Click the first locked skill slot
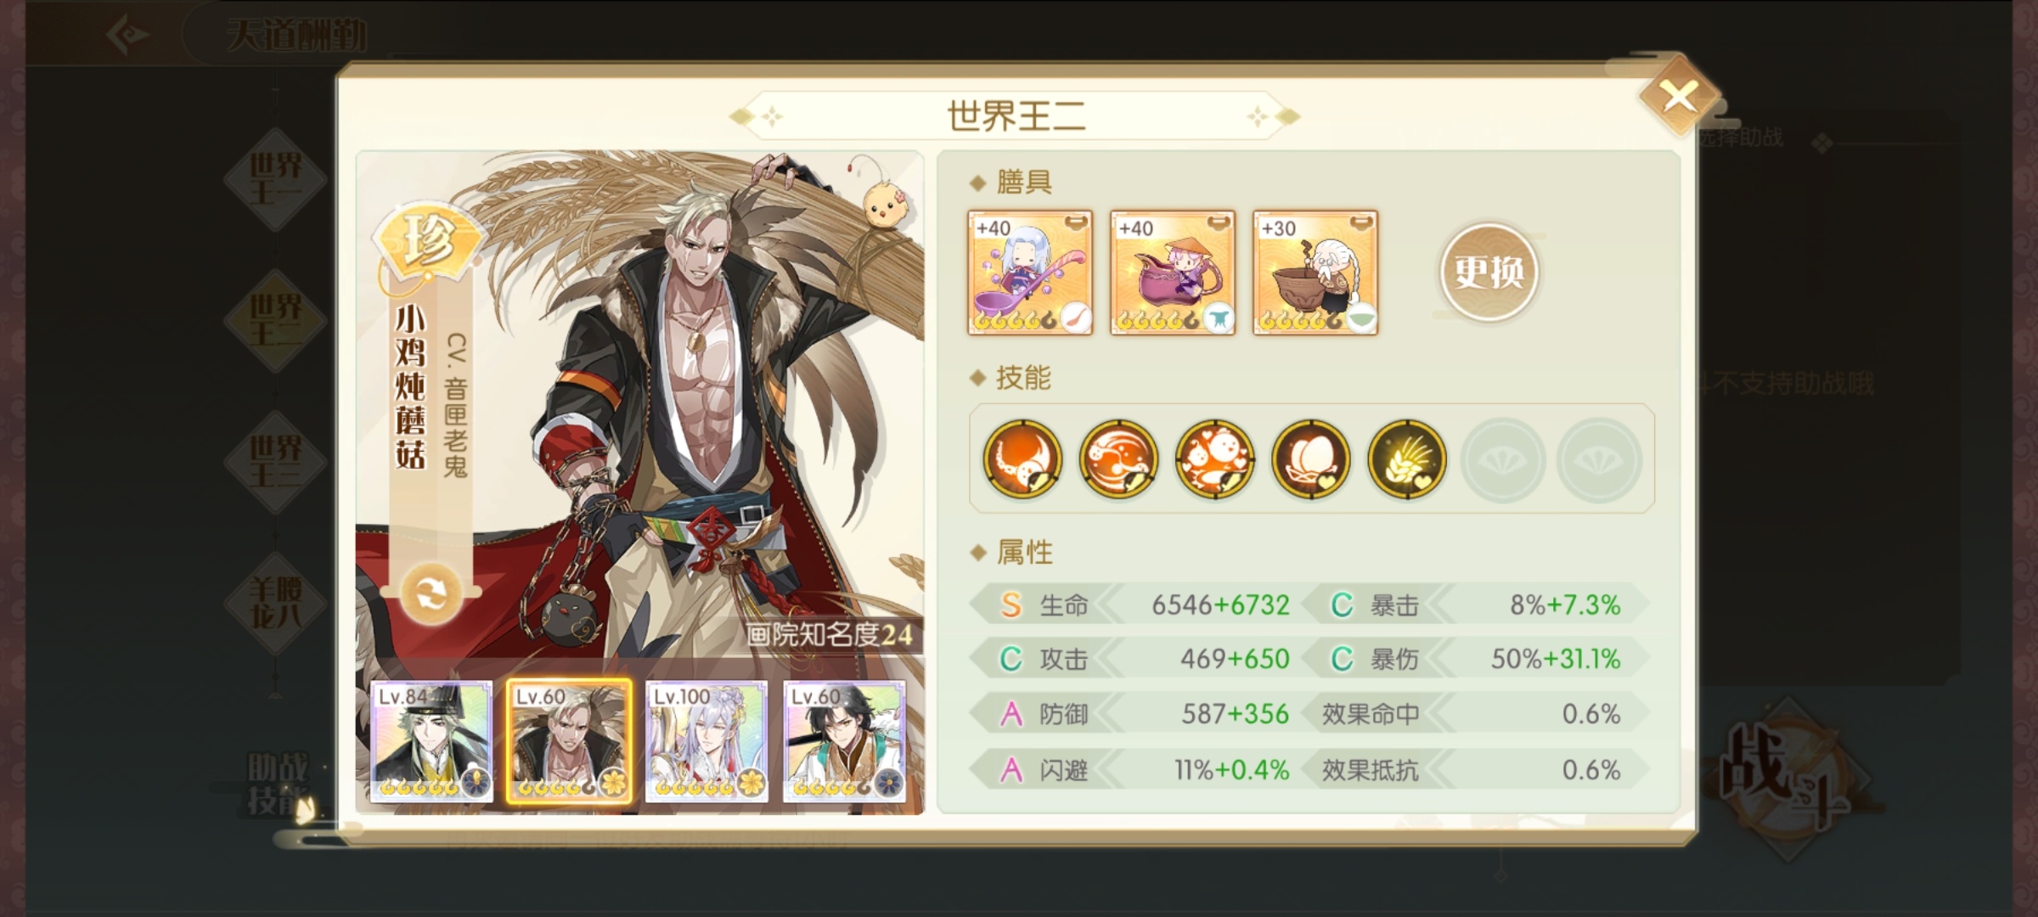The height and width of the screenshot is (917, 2038). [1502, 459]
